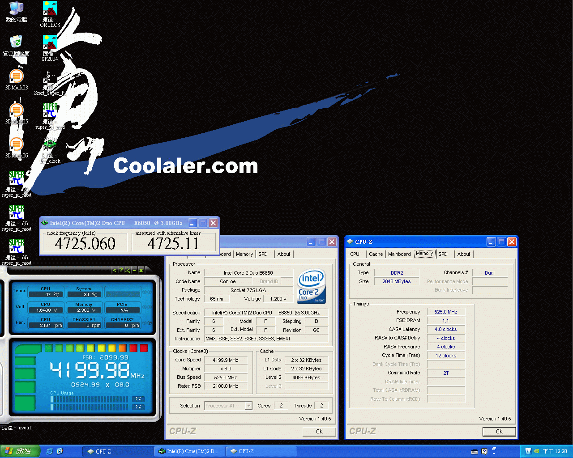This screenshot has height=458, width=573.
Task: Click the NVIDIA tray icon in system tray
Action: point(536,451)
